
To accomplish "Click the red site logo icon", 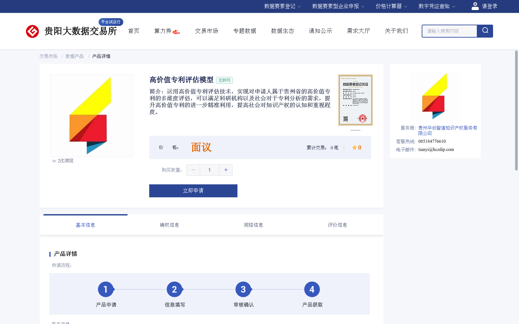I will [32, 31].
